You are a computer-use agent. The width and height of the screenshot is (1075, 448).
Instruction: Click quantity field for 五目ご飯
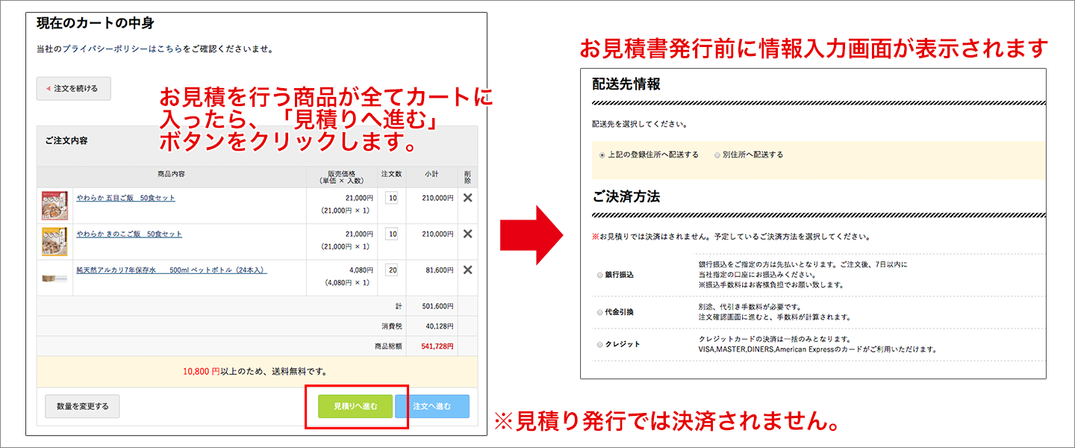[392, 198]
